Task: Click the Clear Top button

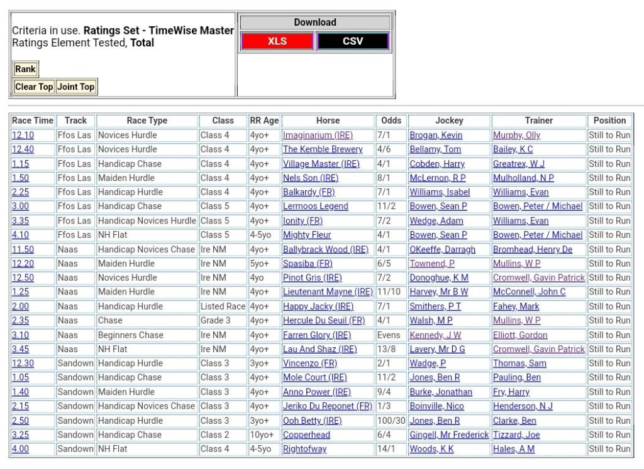Action: (34, 87)
